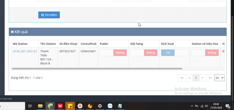This screenshot has width=234, height=110.
Task: Select page 1 in pagination
Action: pos(196,78)
